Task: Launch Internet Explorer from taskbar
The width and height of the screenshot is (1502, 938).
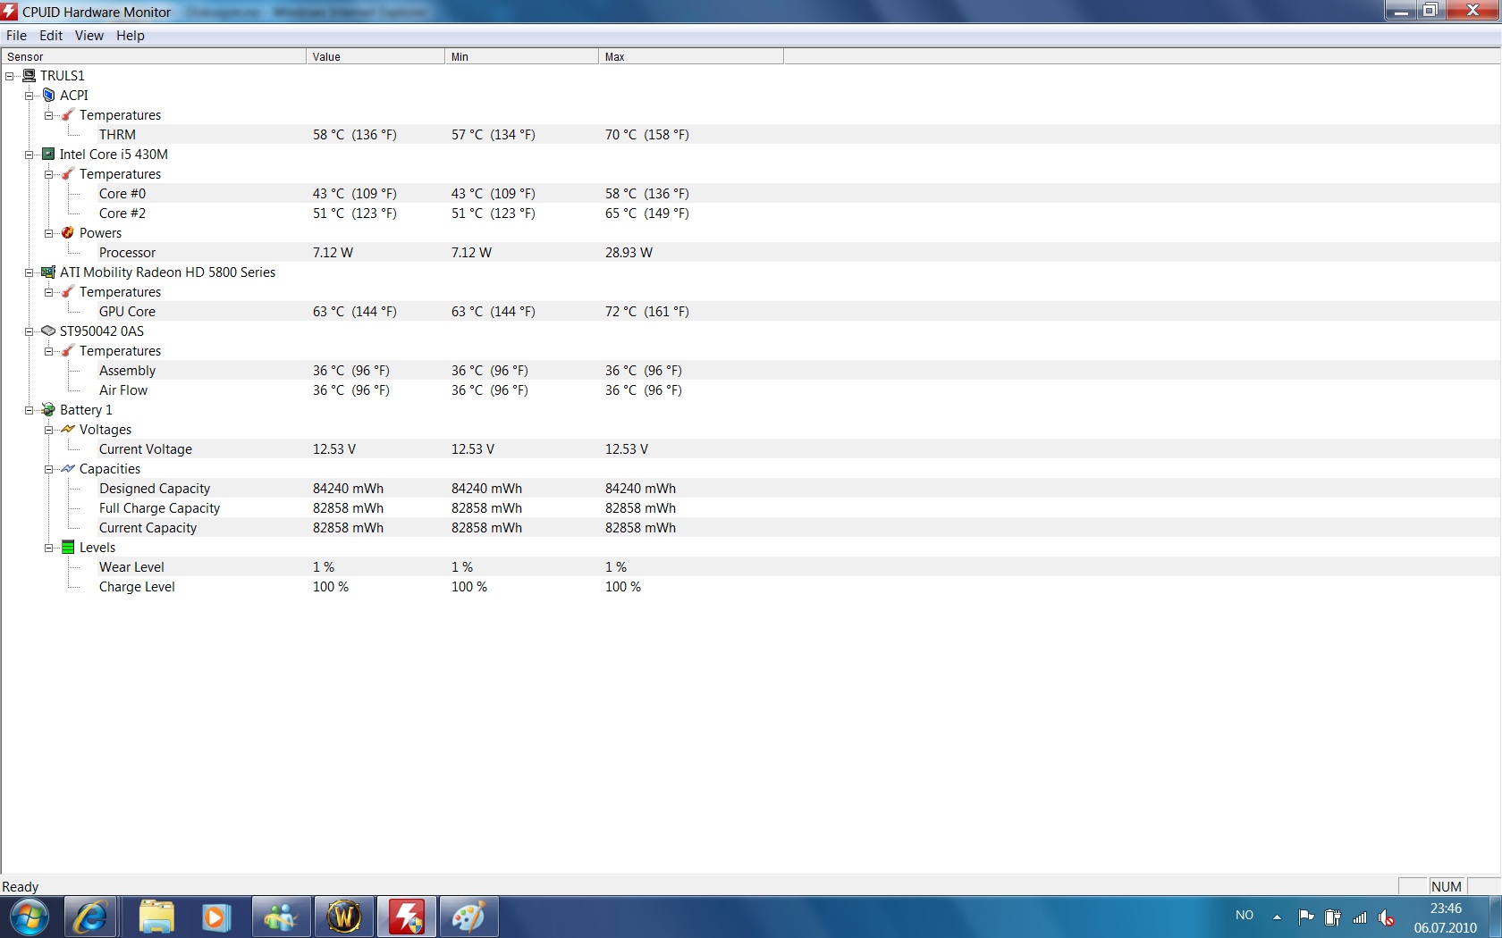Action: (x=90, y=917)
